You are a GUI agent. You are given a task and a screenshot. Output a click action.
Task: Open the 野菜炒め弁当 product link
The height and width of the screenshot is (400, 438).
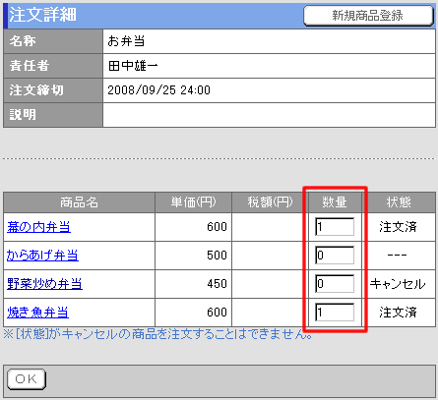pyautogui.click(x=44, y=284)
